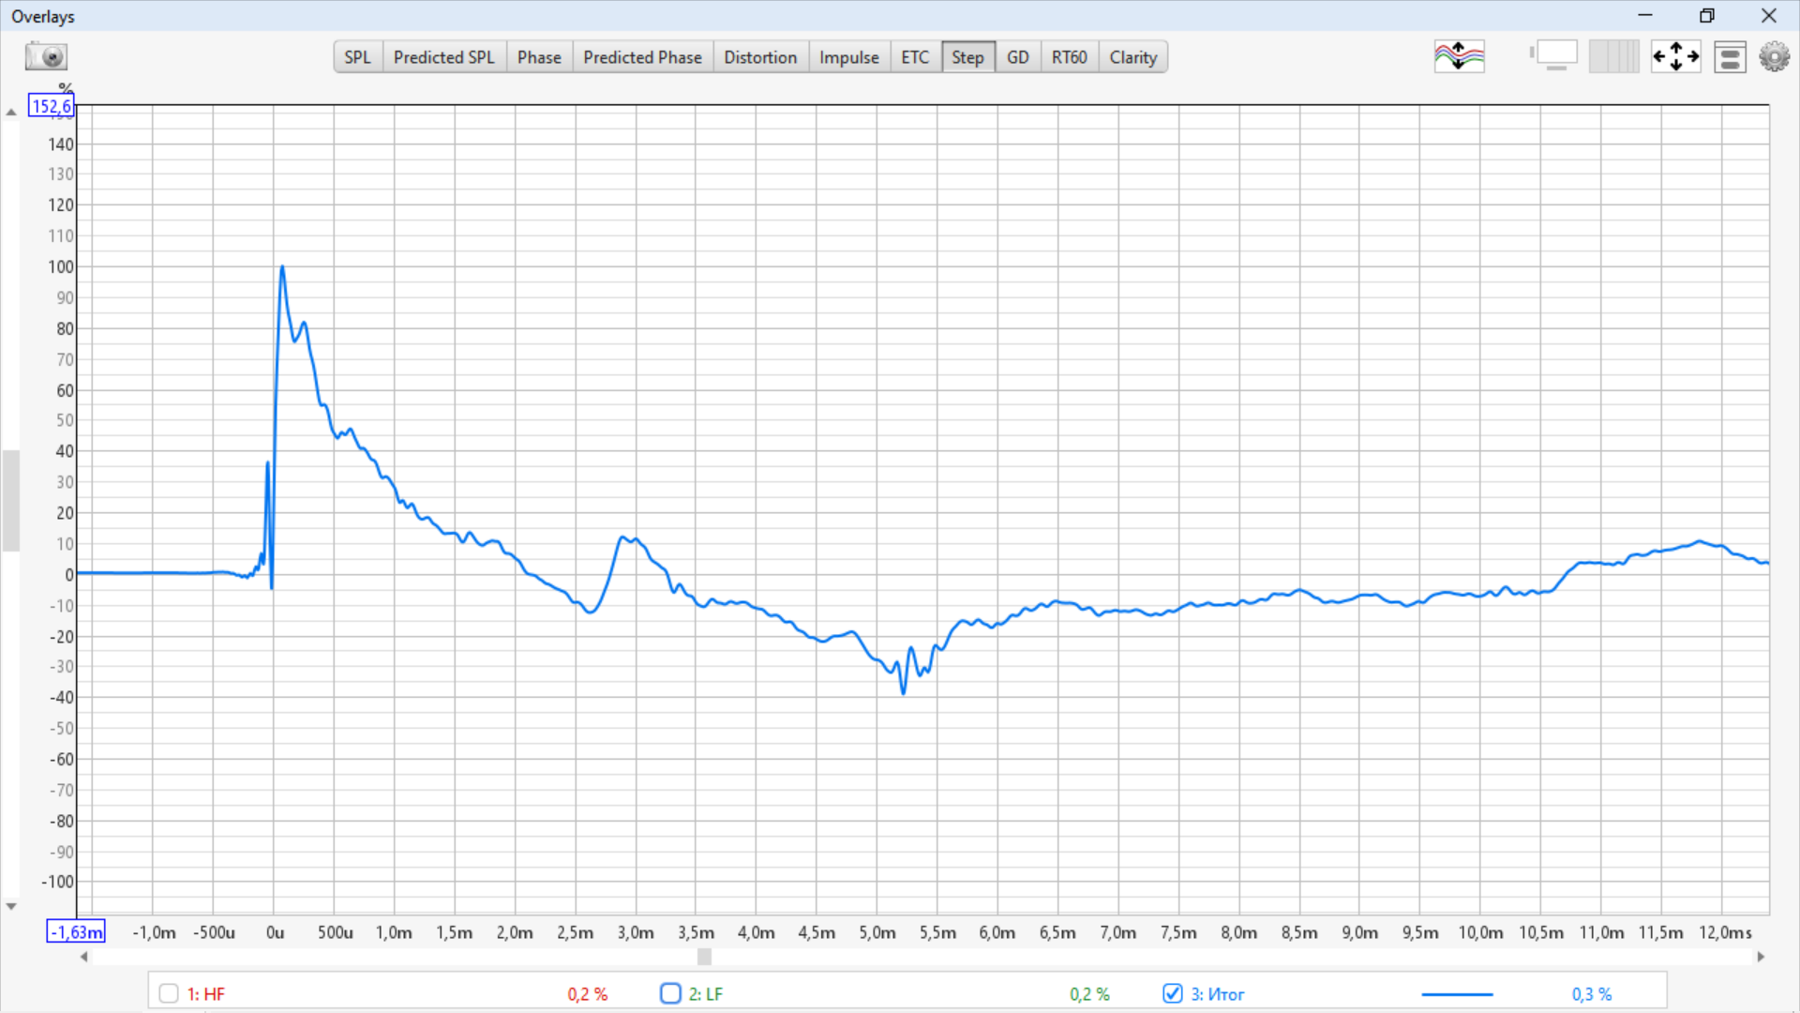
Task: Enable the 2: LF trace checkbox
Action: (670, 993)
